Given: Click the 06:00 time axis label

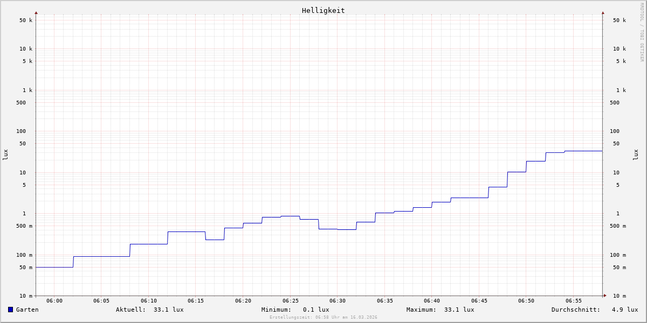Looking at the screenshot, I should [54, 301].
